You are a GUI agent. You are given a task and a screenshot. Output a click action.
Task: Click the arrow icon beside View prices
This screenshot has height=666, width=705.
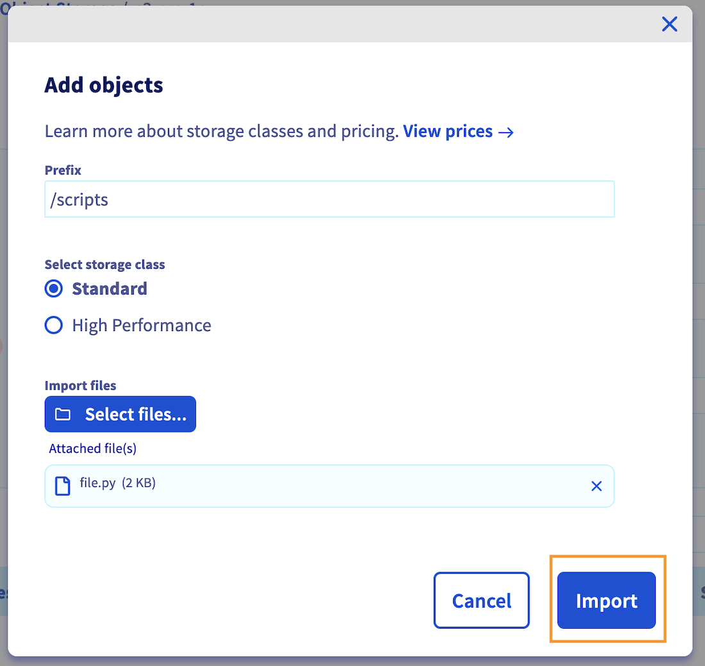point(506,132)
